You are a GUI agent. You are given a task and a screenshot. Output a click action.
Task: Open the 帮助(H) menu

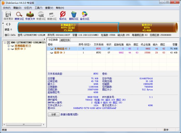click(x=60, y=8)
